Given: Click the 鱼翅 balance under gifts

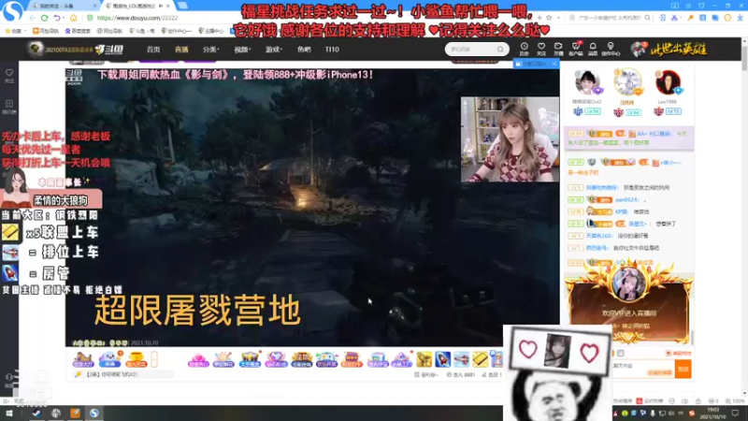Looking at the screenshot, I should pyautogui.click(x=493, y=375).
